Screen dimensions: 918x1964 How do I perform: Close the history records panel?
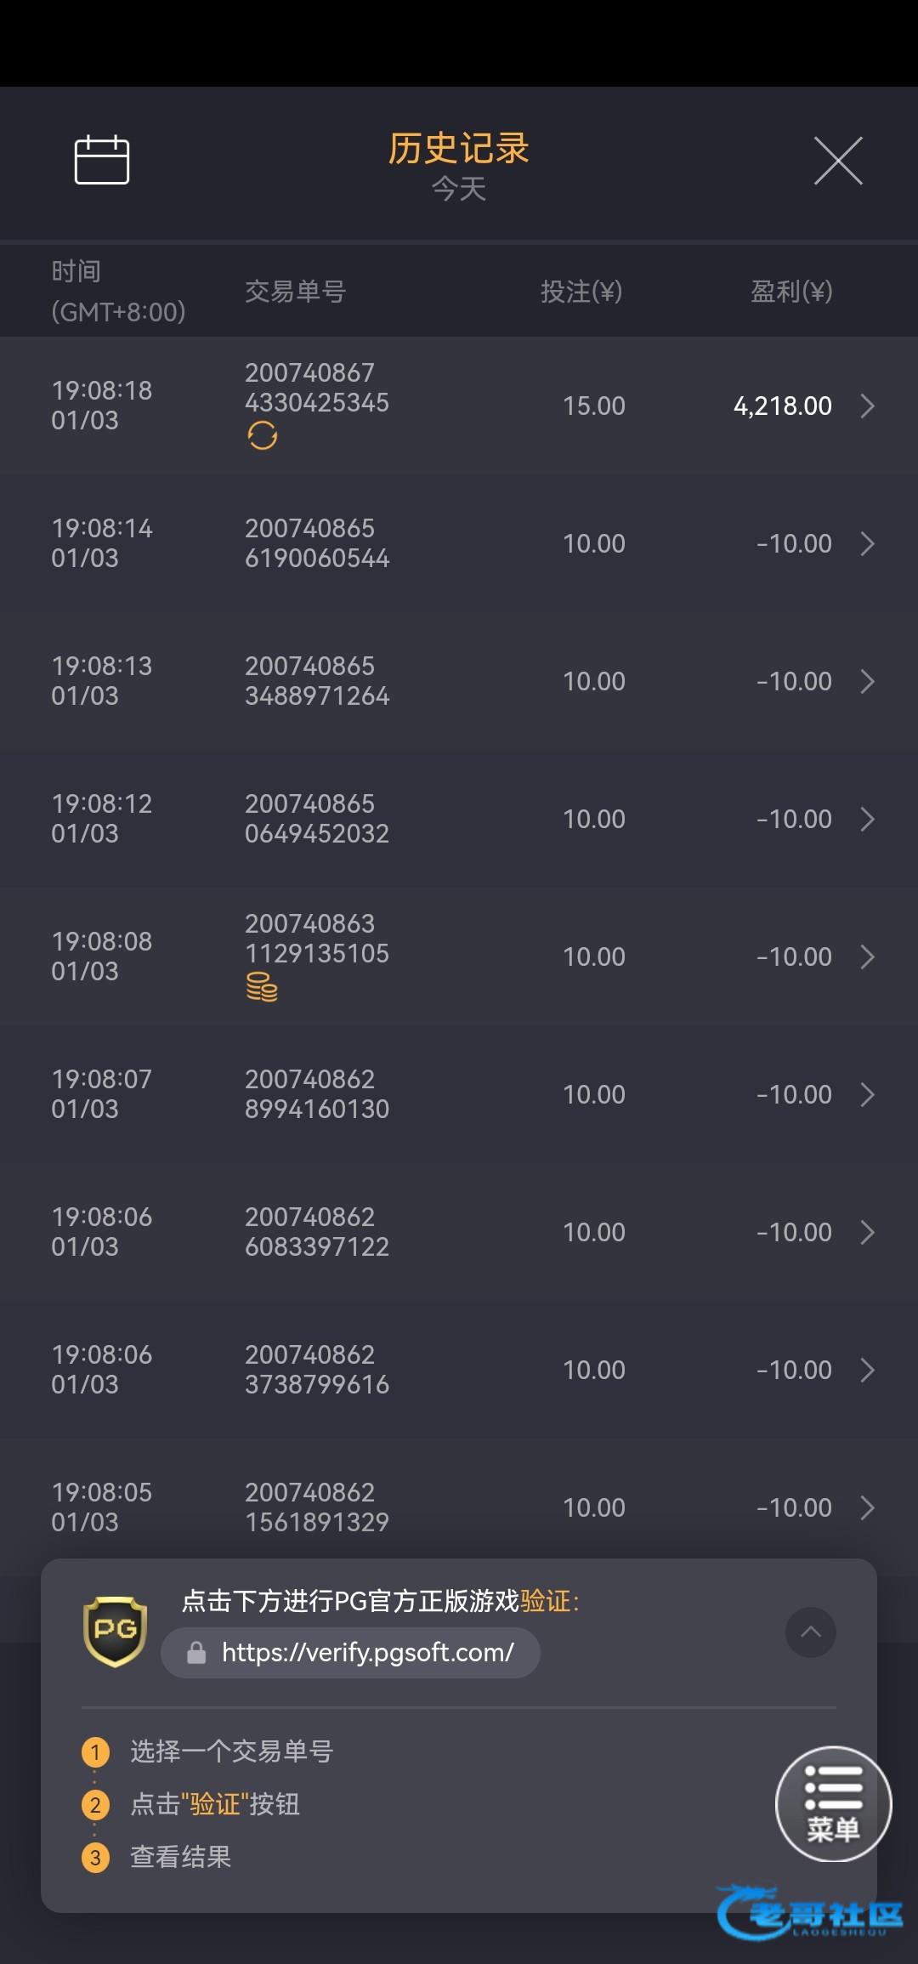click(838, 160)
